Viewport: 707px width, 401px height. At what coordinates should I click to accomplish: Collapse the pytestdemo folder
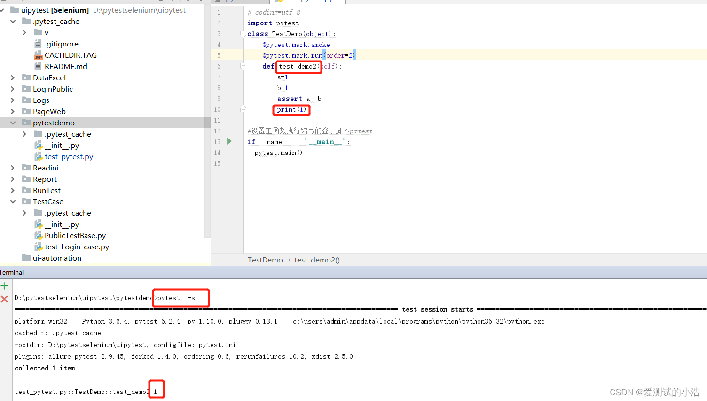(x=13, y=123)
